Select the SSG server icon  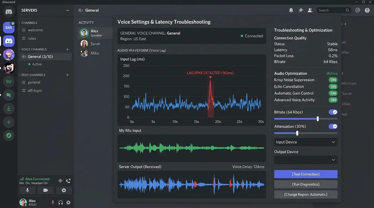tap(9, 28)
